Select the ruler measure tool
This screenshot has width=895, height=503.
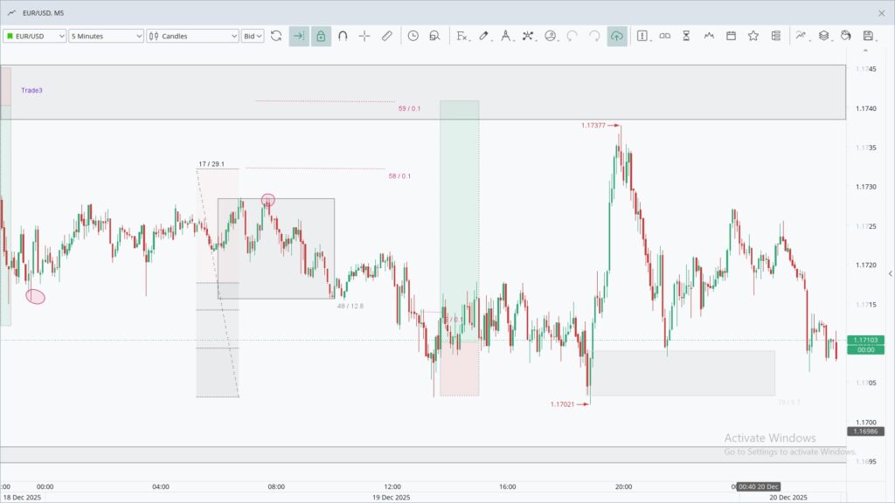tap(386, 36)
